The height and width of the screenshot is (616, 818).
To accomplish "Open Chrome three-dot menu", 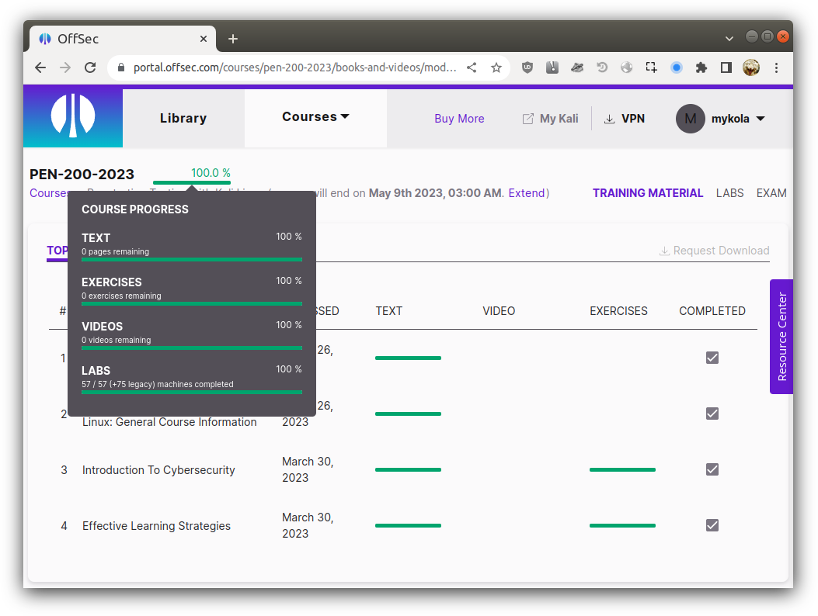I will [x=776, y=67].
